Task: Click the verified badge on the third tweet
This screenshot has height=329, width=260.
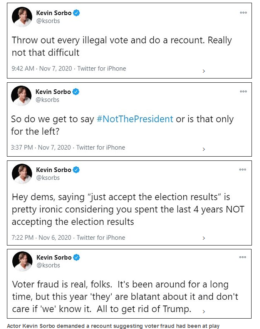Action: 77,170
